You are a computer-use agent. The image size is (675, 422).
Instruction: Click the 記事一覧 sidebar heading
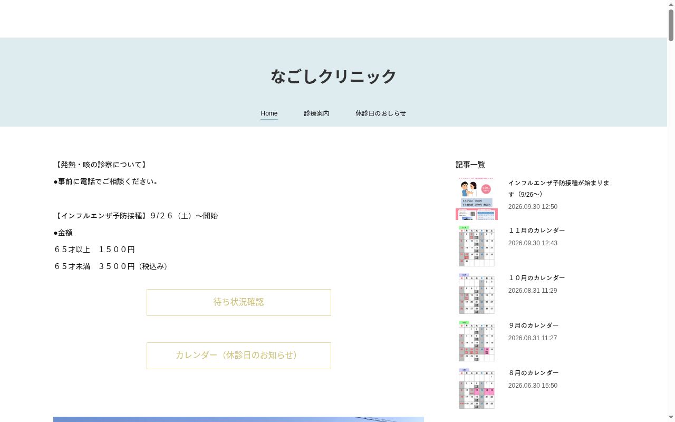pyautogui.click(x=470, y=165)
